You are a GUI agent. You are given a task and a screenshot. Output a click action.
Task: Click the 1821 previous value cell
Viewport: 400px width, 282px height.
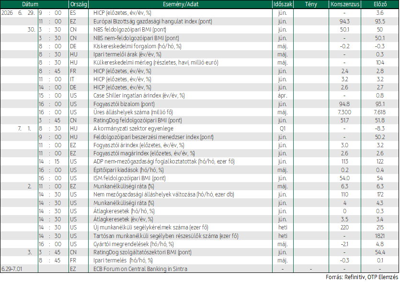(380, 236)
